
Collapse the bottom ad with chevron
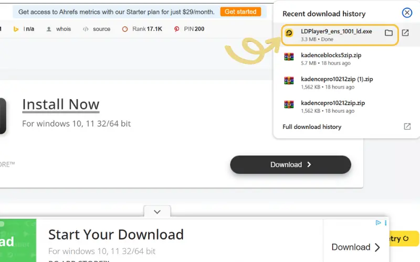pos(157,212)
